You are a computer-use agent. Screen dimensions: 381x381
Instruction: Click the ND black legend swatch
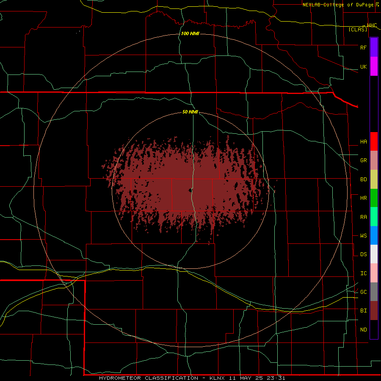tap(374, 329)
